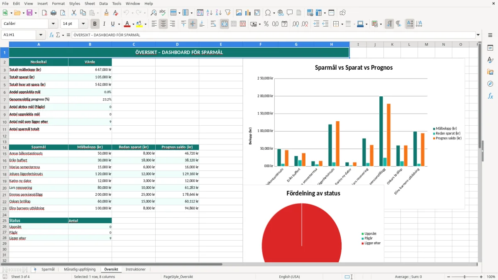Toggle Italic formatting button

coord(104,24)
